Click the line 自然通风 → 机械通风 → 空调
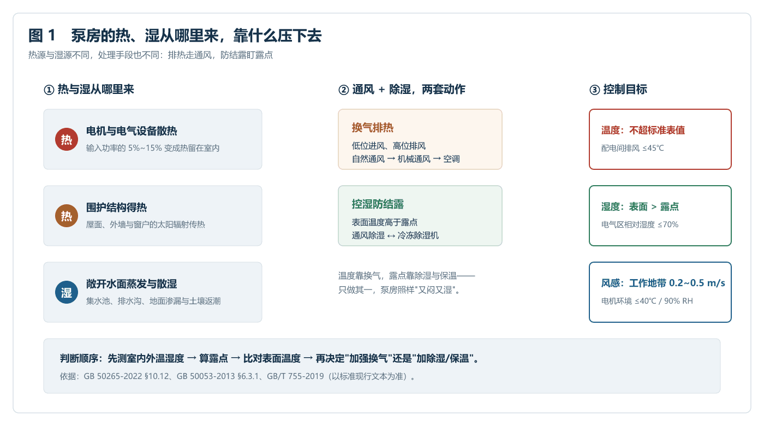 tap(406, 159)
